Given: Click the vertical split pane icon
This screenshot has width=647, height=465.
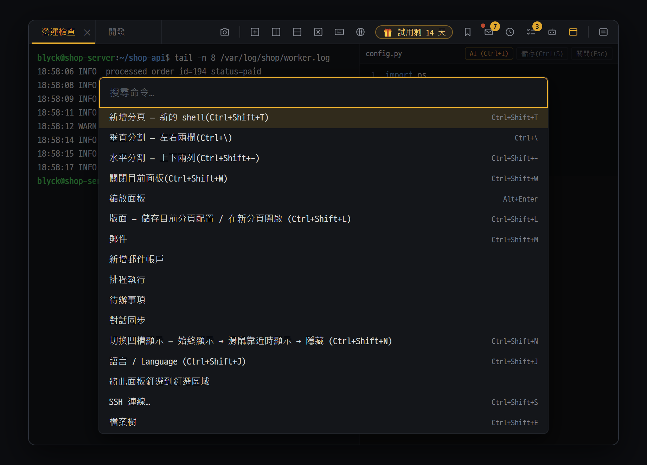Looking at the screenshot, I should (x=276, y=32).
